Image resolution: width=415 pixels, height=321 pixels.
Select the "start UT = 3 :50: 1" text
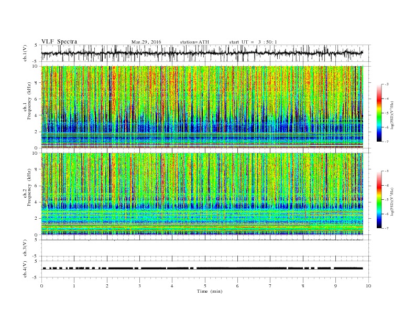tap(253, 42)
